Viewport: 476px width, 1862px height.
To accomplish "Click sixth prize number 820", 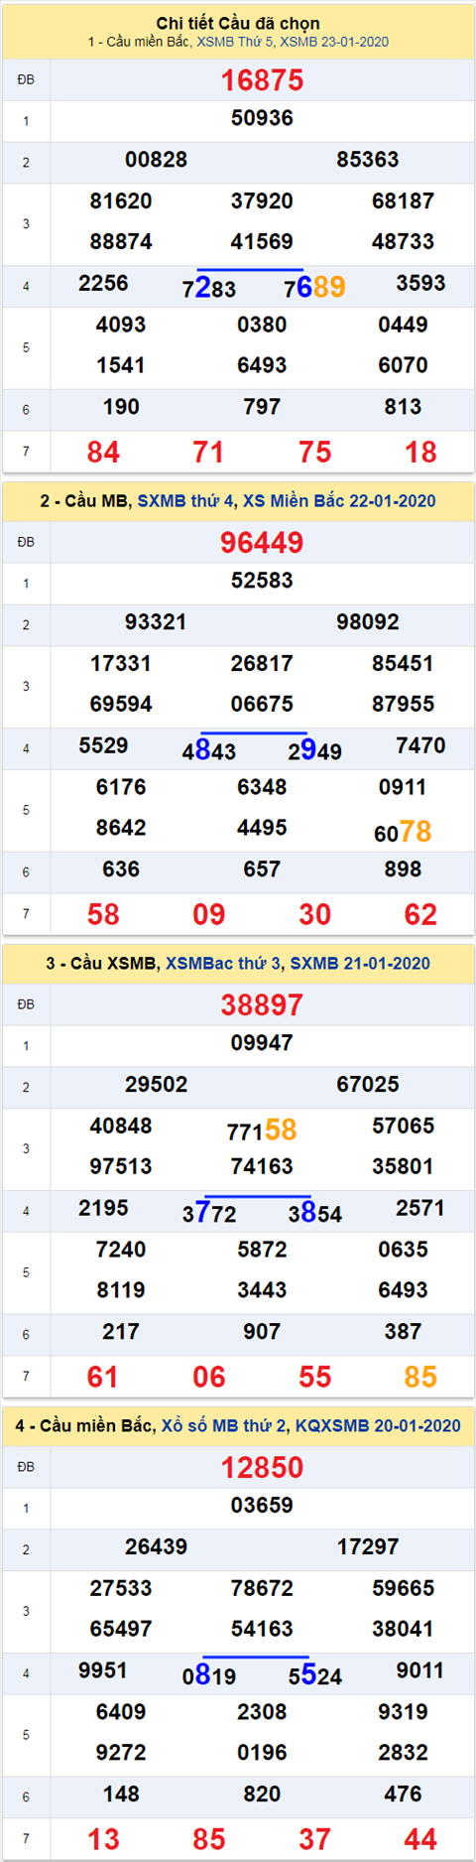I will point(262,1795).
